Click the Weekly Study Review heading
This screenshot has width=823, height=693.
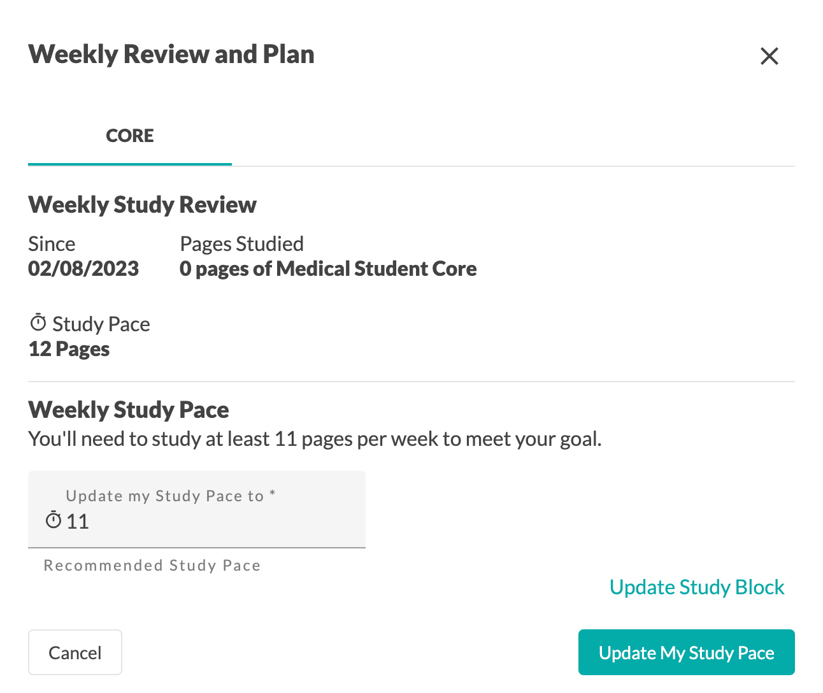click(142, 204)
